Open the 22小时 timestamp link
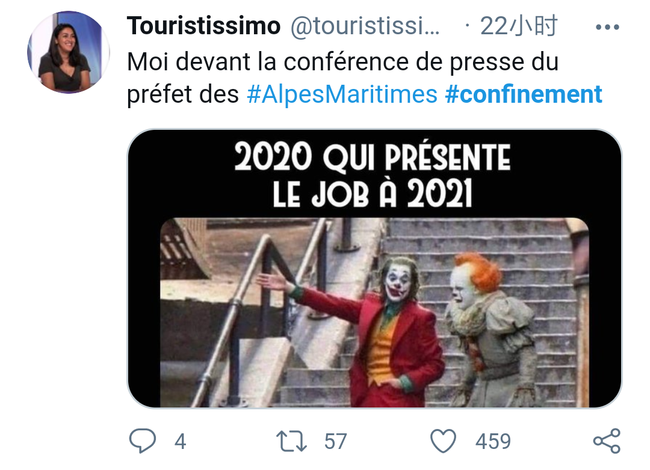This screenshot has height=470, width=650. pyautogui.click(x=519, y=26)
